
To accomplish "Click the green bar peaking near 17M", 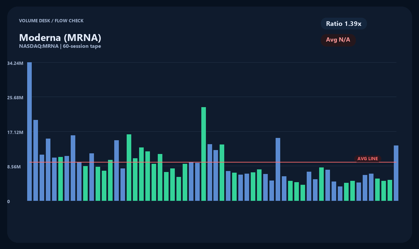I will [128, 167].
